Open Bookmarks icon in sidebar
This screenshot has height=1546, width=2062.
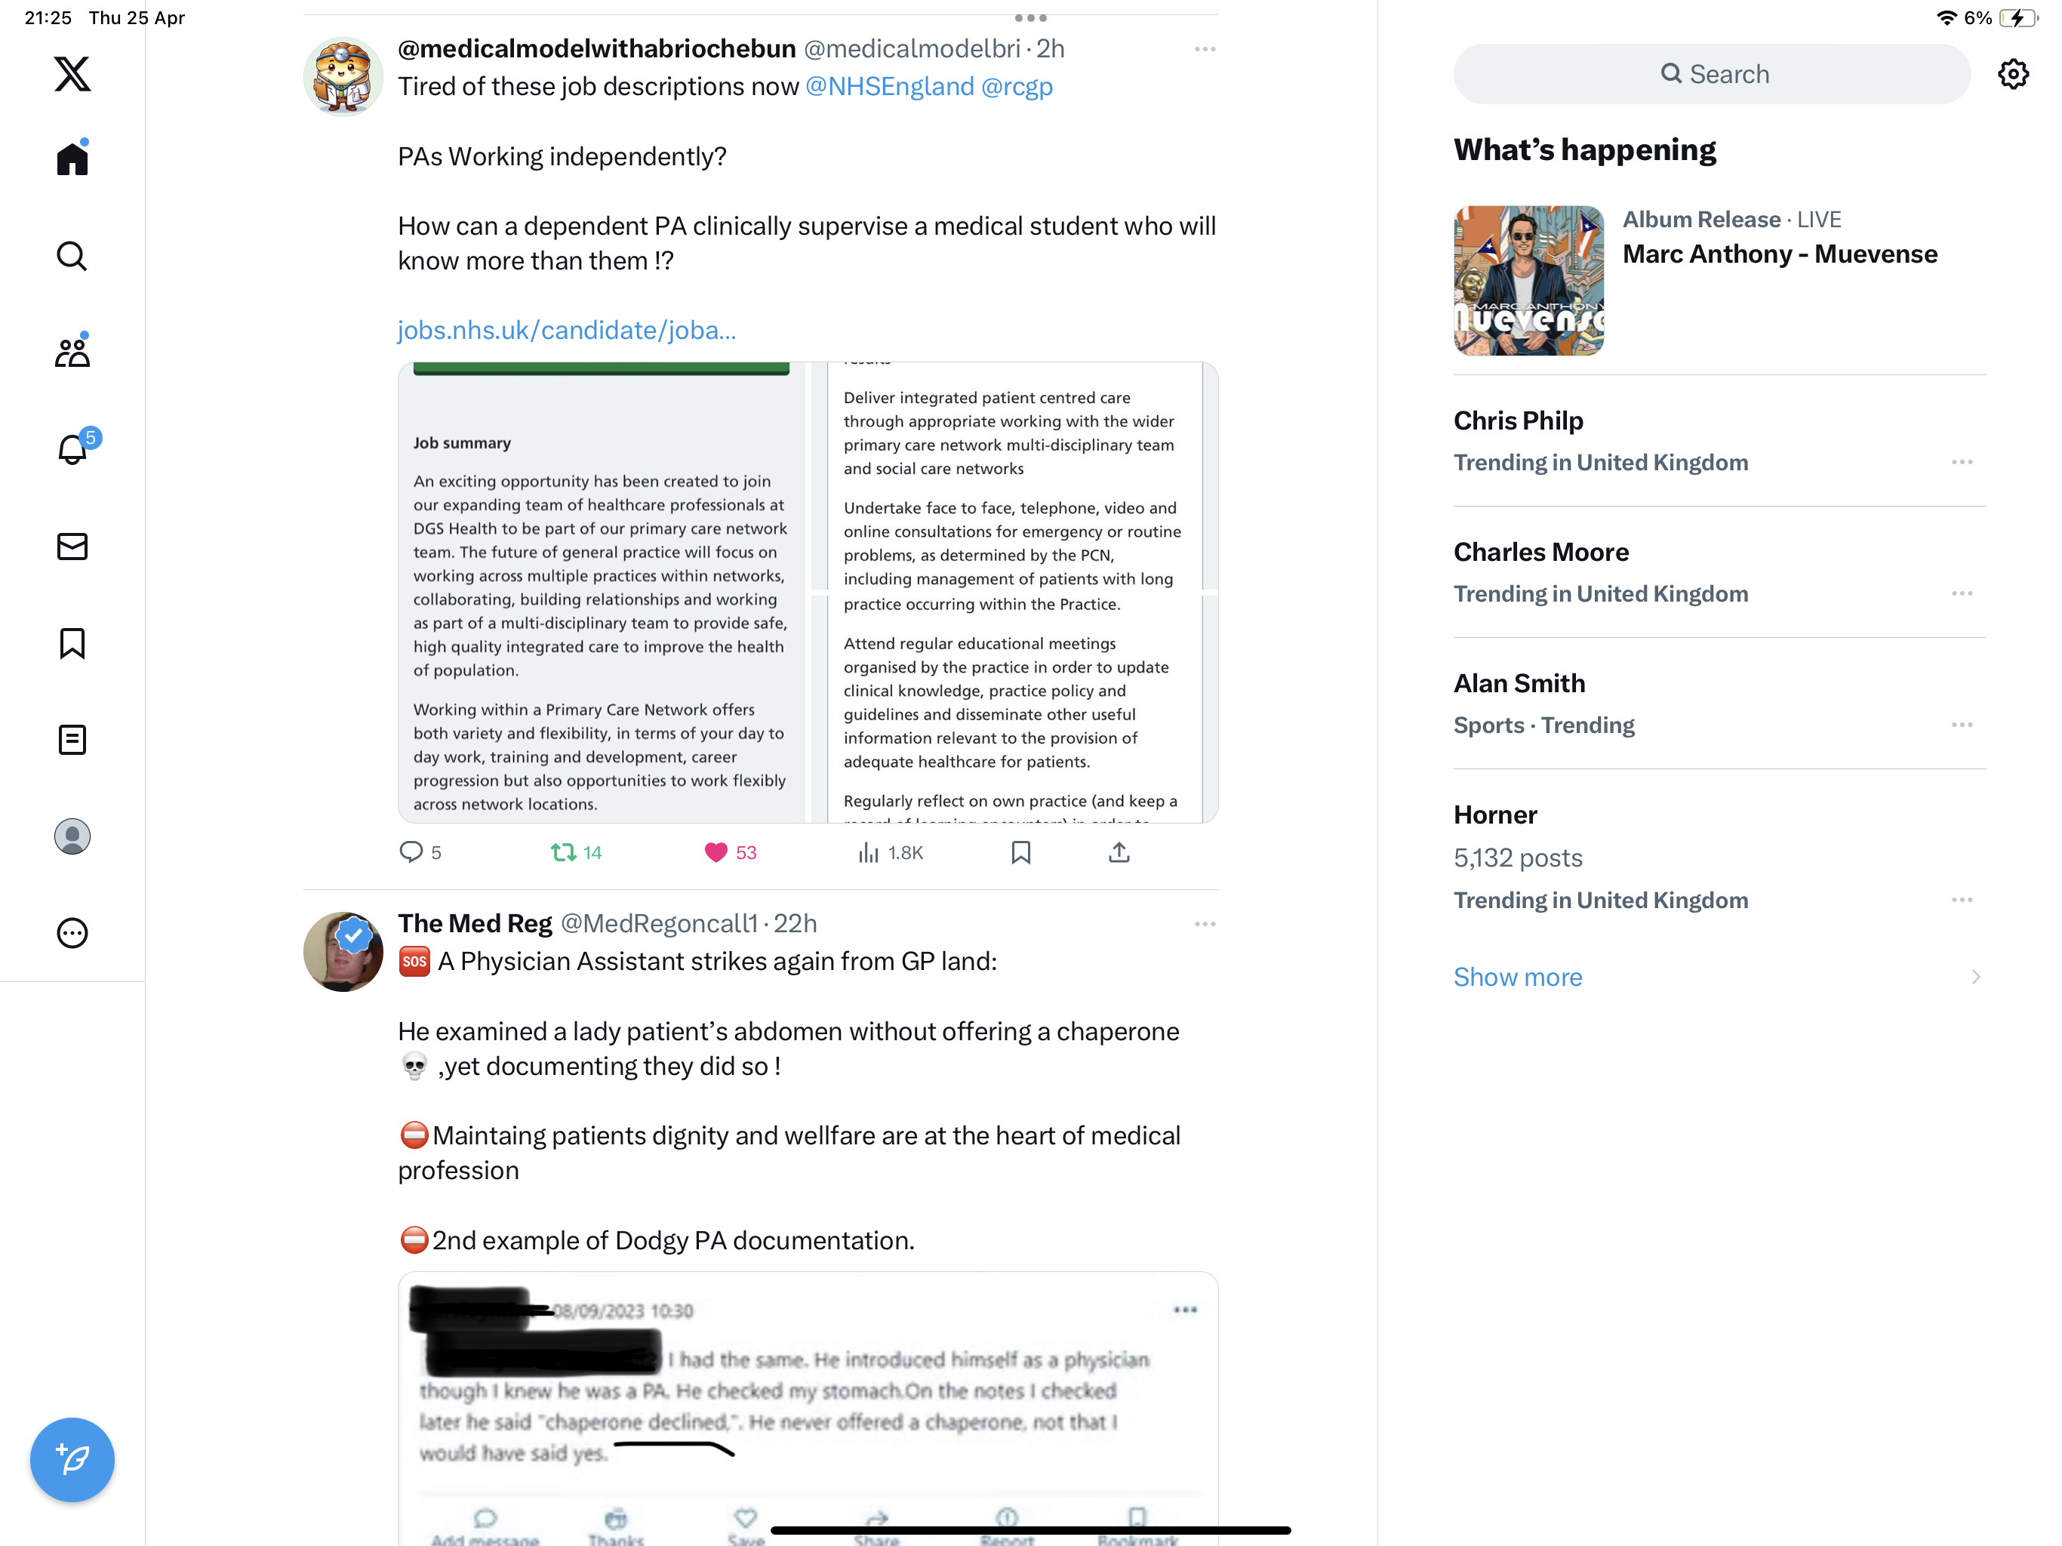tap(72, 643)
